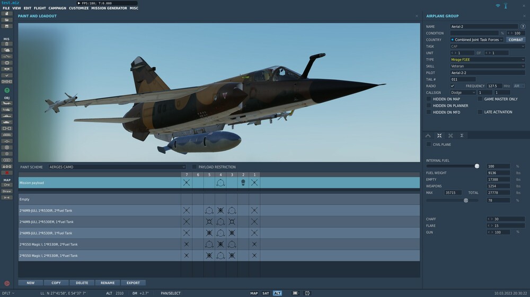Viewport: 530px width, 297px height.
Task: Click the green start mission icon
Action: coord(7,90)
